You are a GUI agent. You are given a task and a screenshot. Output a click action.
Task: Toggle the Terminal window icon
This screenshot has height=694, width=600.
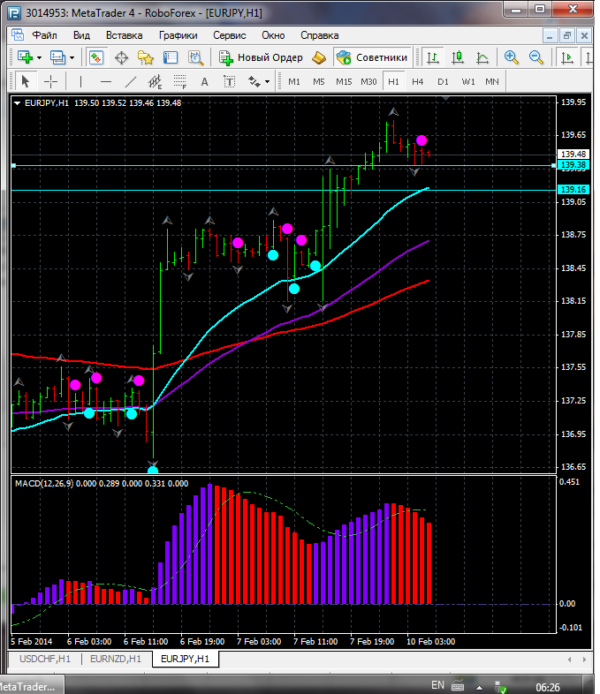coord(171,57)
